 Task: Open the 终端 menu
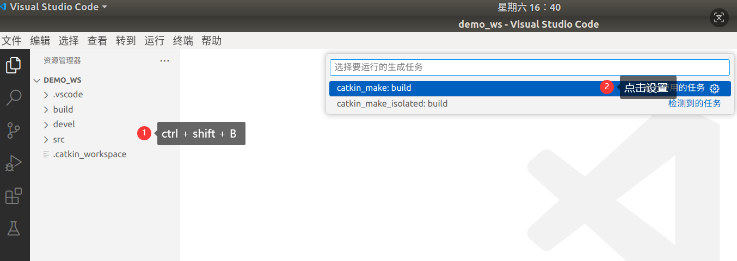pos(183,41)
